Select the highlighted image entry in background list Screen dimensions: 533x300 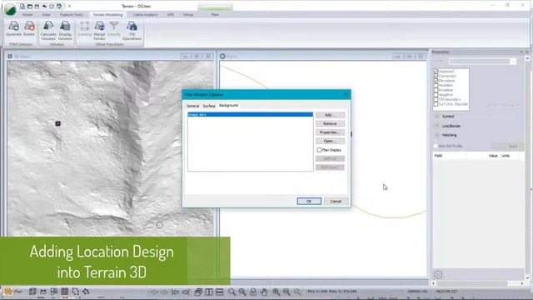click(x=250, y=115)
